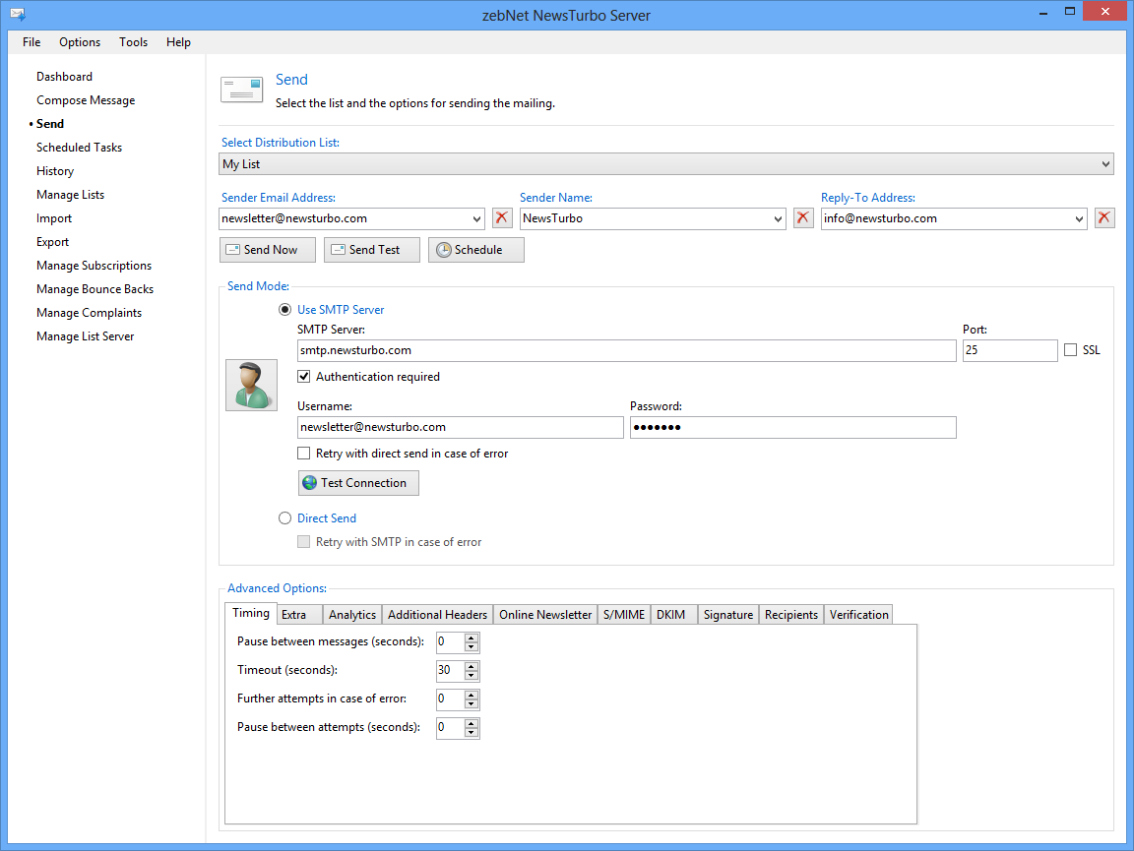Switch to the DKIM tab
The image size is (1134, 851).
673,615
